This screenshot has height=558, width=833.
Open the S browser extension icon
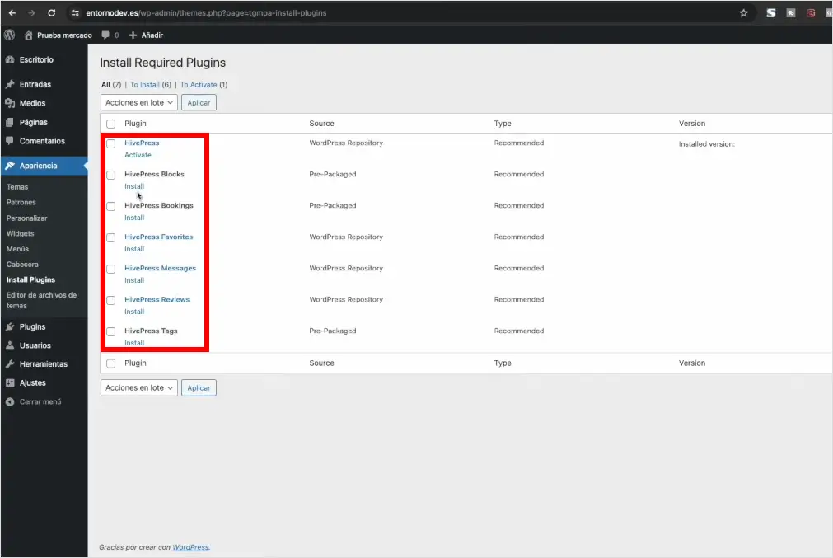tap(771, 12)
